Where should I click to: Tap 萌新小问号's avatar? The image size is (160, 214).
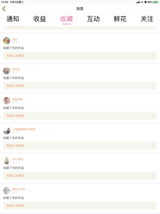(7, 191)
